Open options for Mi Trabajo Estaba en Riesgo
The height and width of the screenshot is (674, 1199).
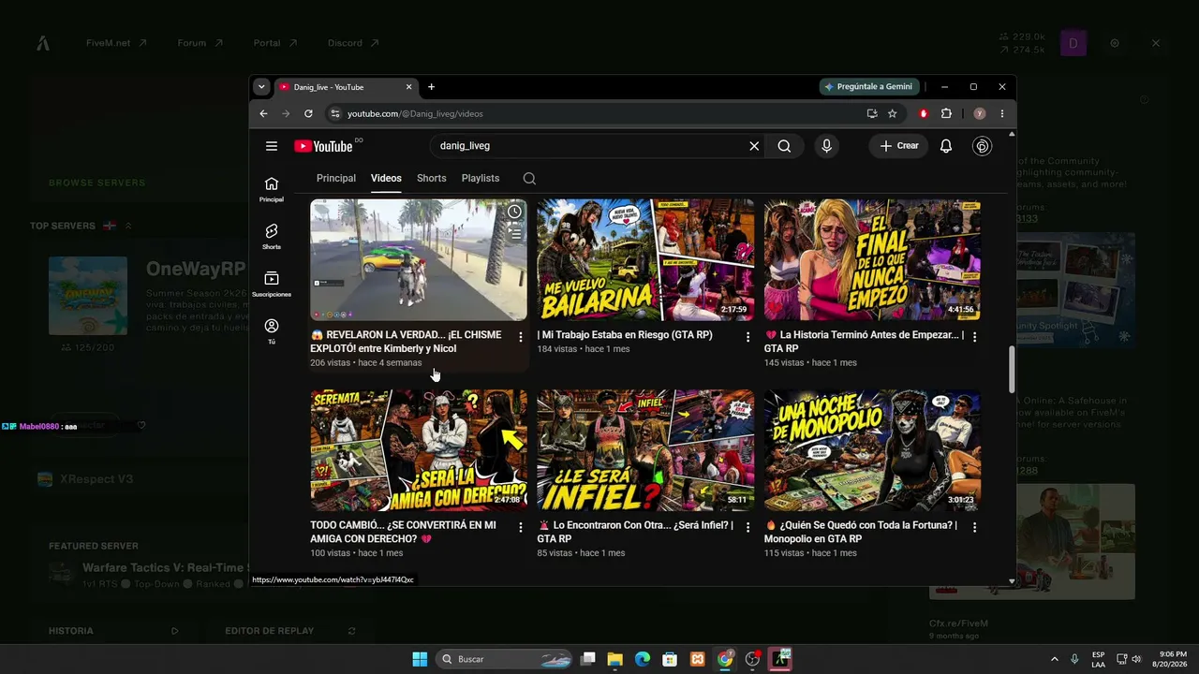point(748,337)
